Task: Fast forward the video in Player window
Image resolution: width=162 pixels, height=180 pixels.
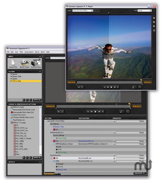Action: click(115, 87)
